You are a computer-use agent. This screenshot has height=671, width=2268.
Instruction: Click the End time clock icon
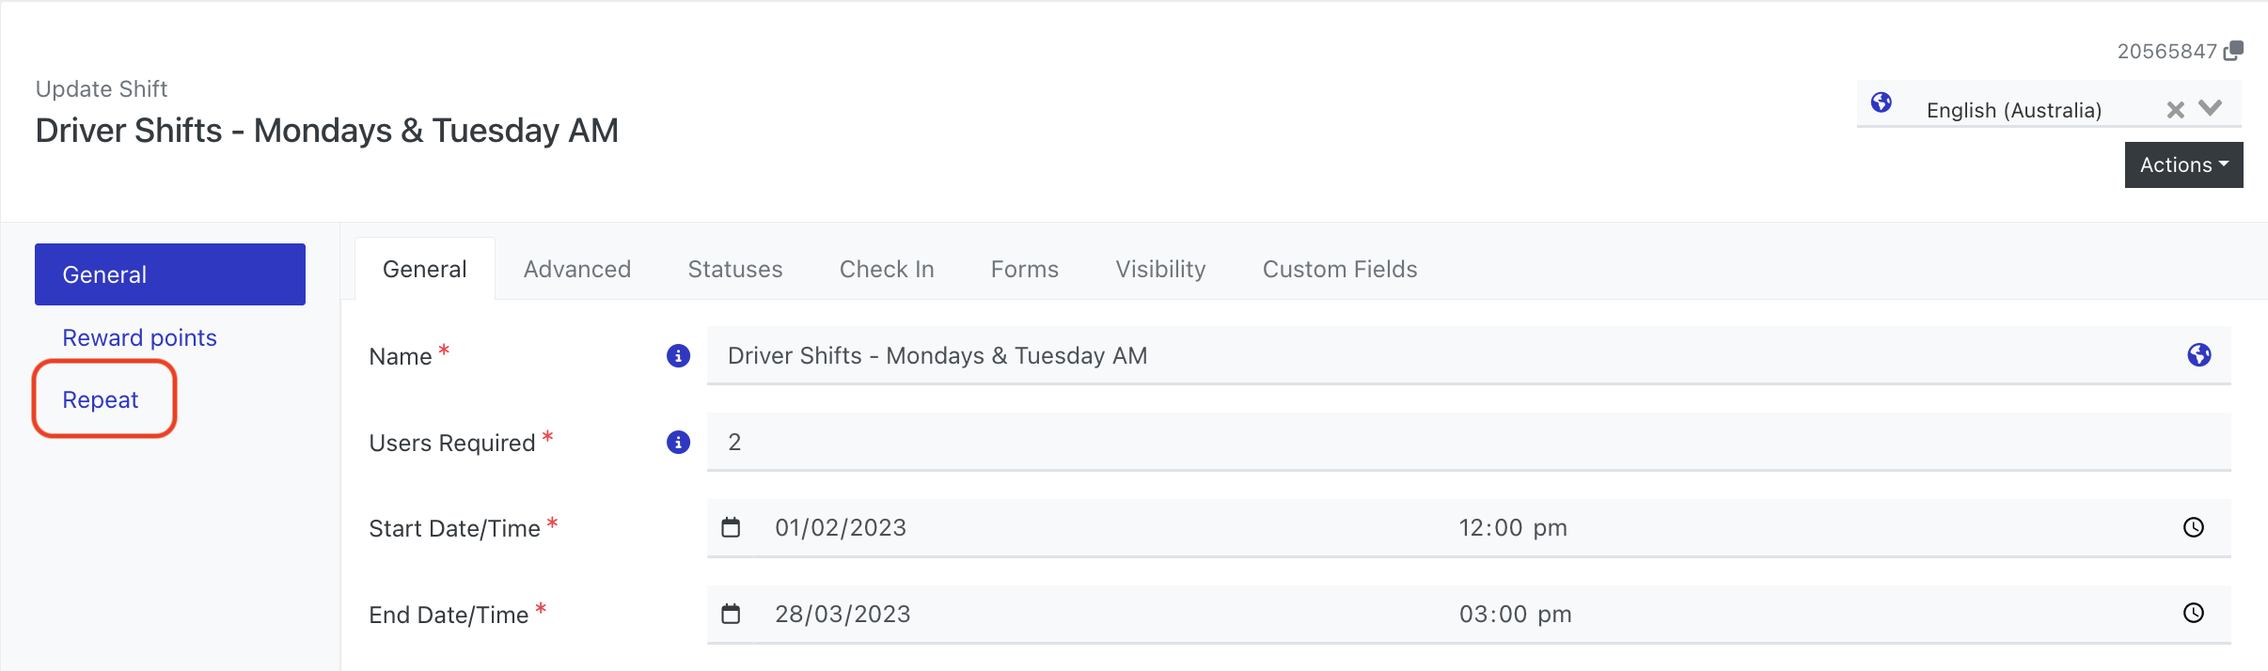coord(2194,614)
